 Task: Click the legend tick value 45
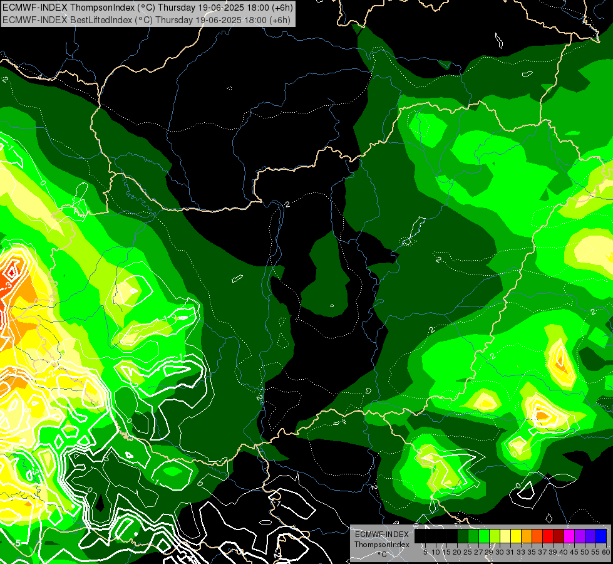(x=574, y=552)
